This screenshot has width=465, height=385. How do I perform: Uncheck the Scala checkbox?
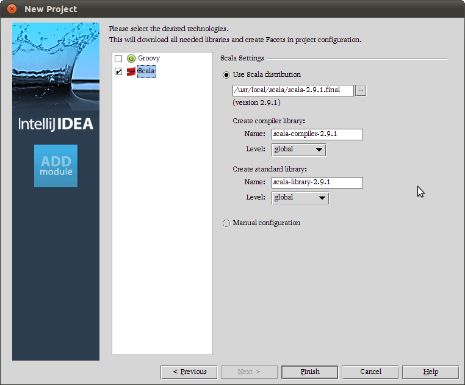(x=118, y=71)
